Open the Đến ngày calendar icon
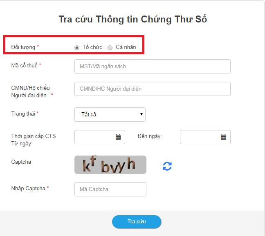The width and height of the screenshot is (265, 236). [223, 137]
